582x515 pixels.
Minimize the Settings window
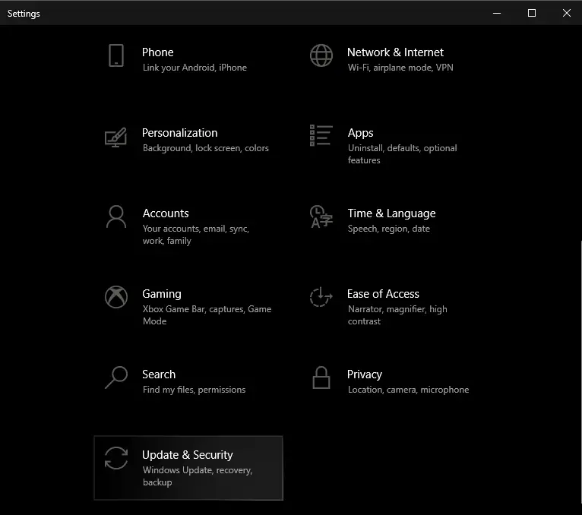point(497,13)
